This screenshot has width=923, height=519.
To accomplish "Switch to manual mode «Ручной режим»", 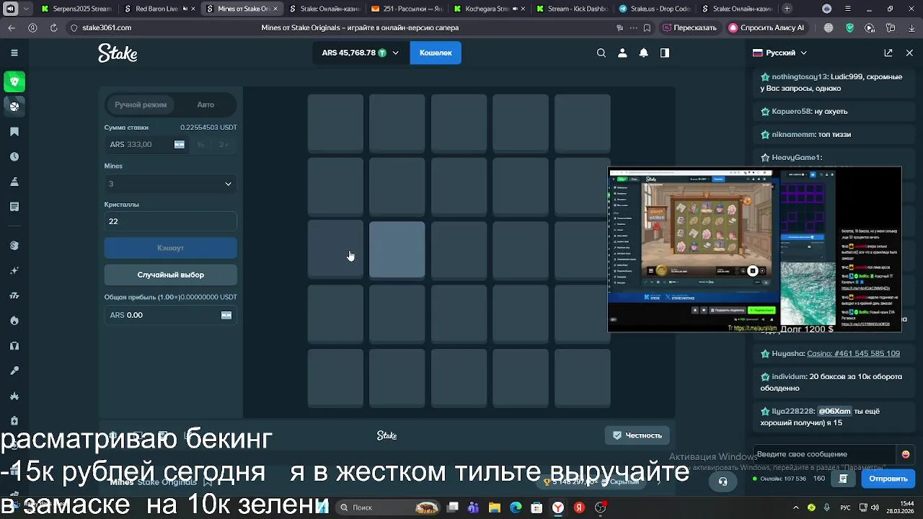I will click(141, 105).
